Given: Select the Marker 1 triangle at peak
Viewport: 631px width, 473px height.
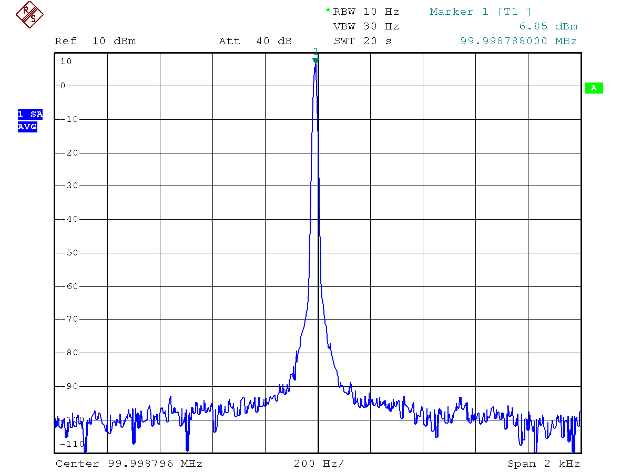Looking at the screenshot, I should (315, 60).
